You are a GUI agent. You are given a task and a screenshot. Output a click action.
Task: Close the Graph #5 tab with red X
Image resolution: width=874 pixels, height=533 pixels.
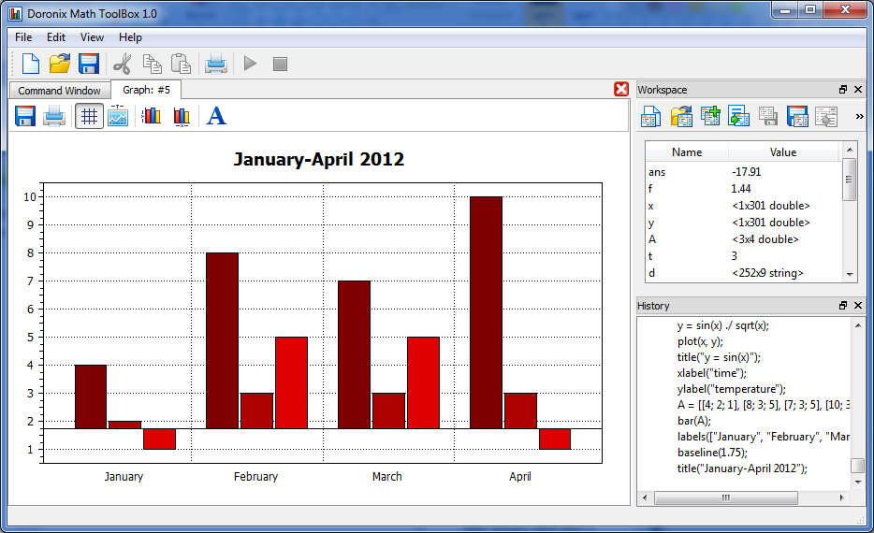[621, 89]
